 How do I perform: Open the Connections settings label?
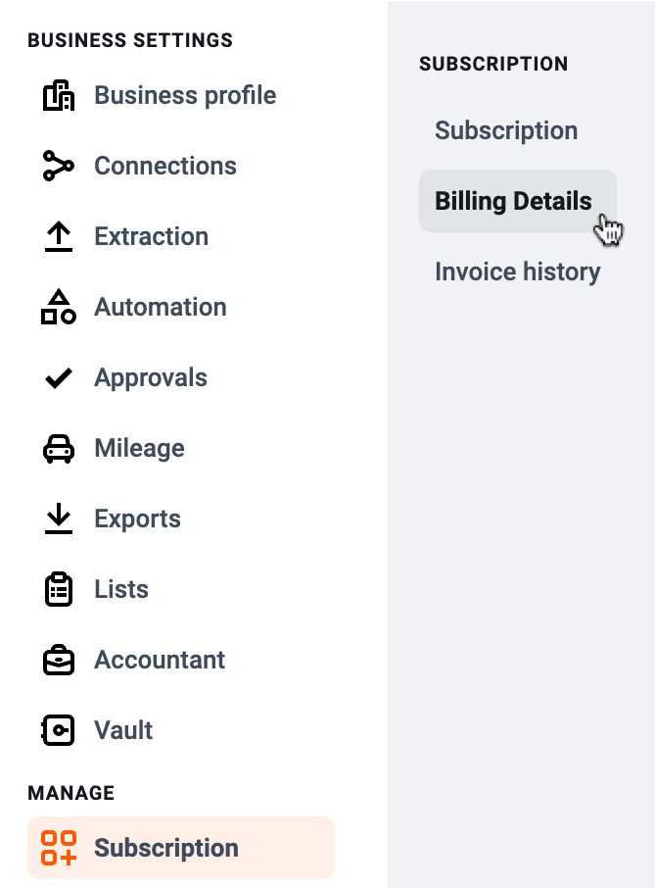165,166
